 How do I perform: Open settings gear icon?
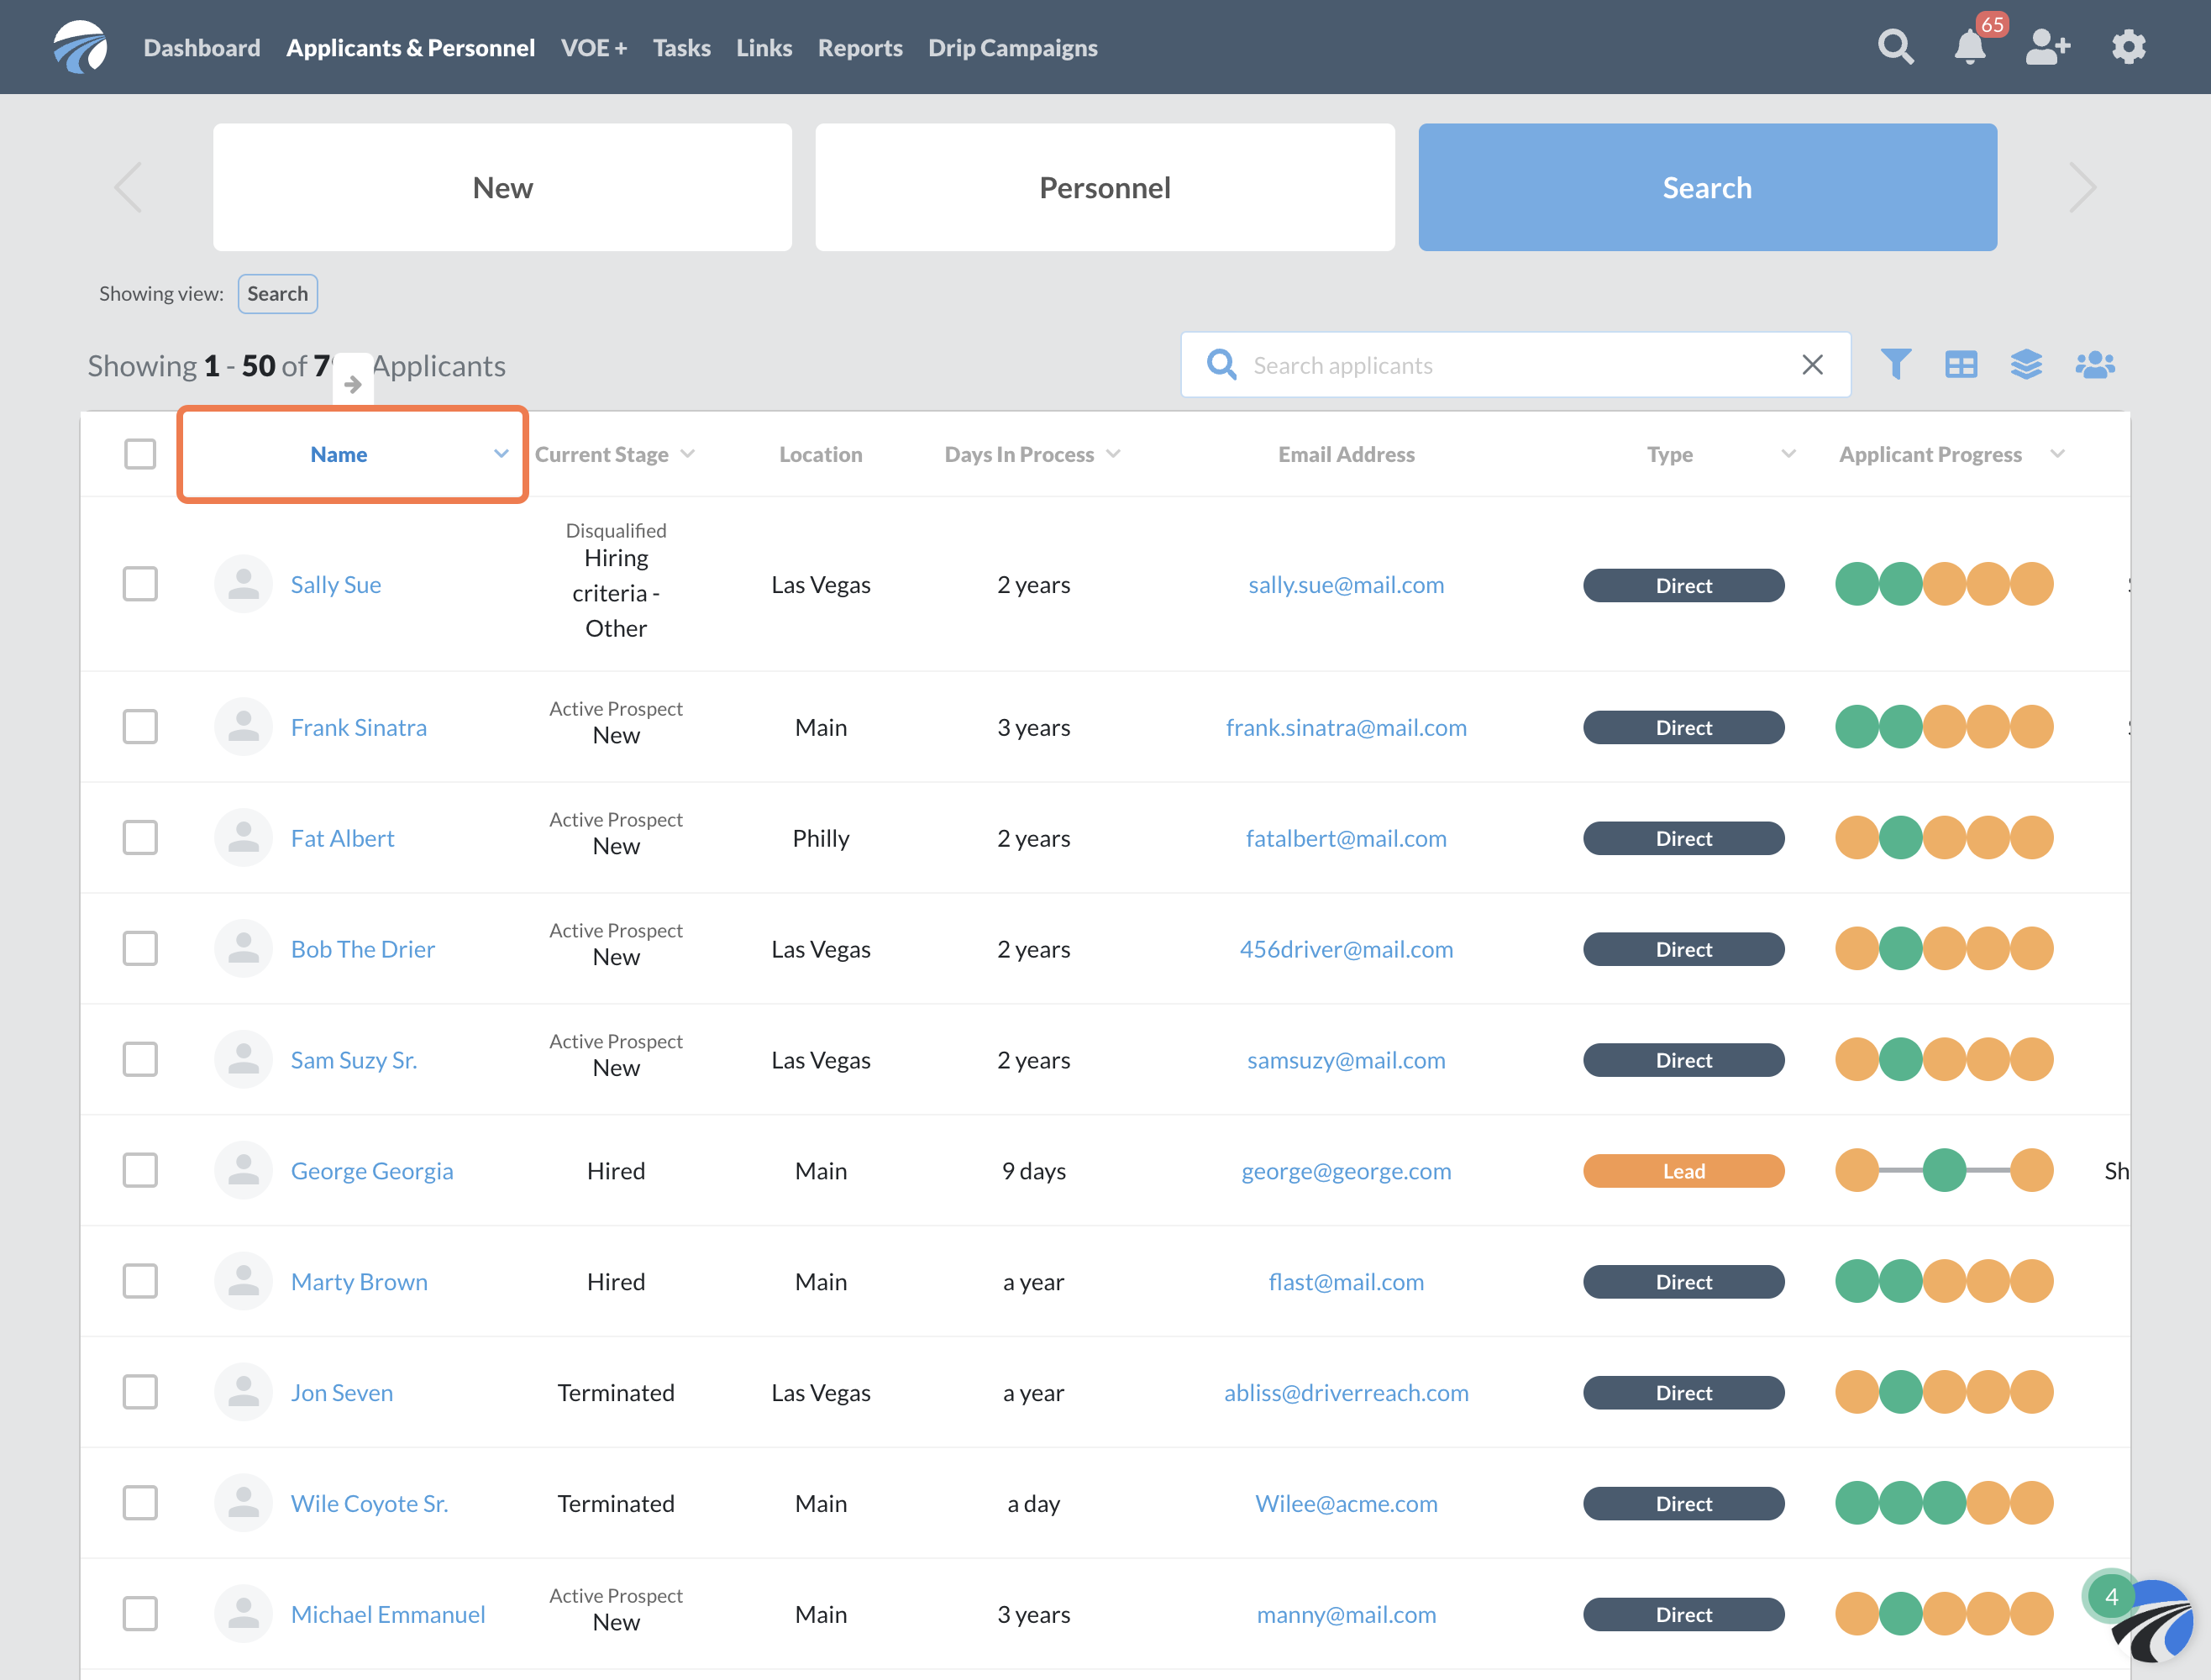[x=2128, y=47]
